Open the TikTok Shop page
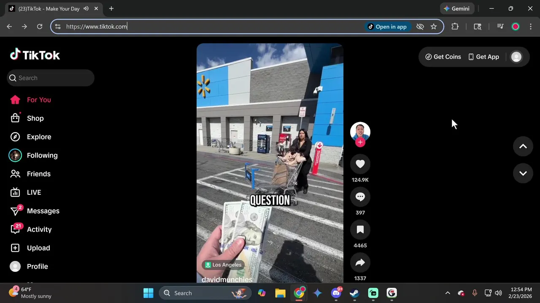This screenshot has height=303, width=540. 27,118
